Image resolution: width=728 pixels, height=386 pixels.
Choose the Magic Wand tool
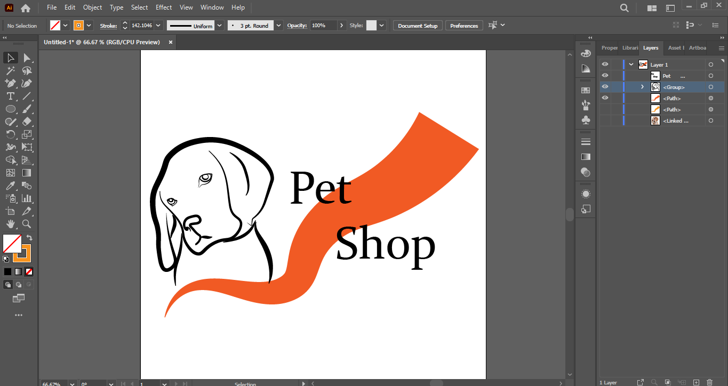(x=10, y=70)
